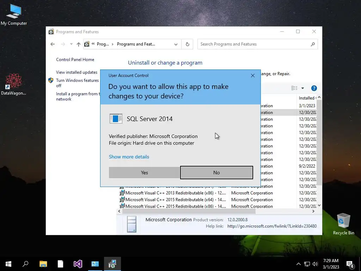
Task: Expand the address bar history dropdown
Action: pyautogui.click(x=176, y=44)
